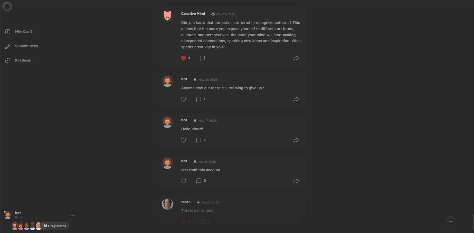The image size is (474, 233).
Task: Create a new post with plus button
Action: 451,222
